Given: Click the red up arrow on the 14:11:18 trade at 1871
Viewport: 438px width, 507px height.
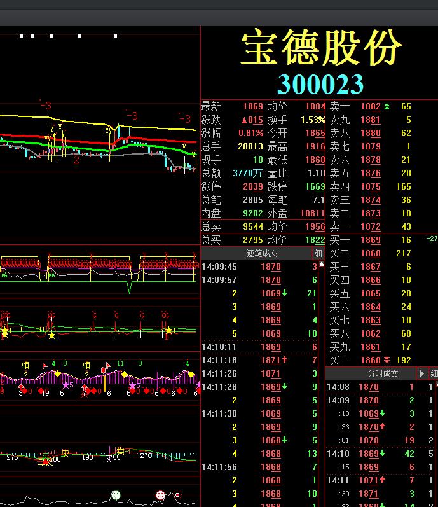Looking at the screenshot, I should (x=284, y=359).
